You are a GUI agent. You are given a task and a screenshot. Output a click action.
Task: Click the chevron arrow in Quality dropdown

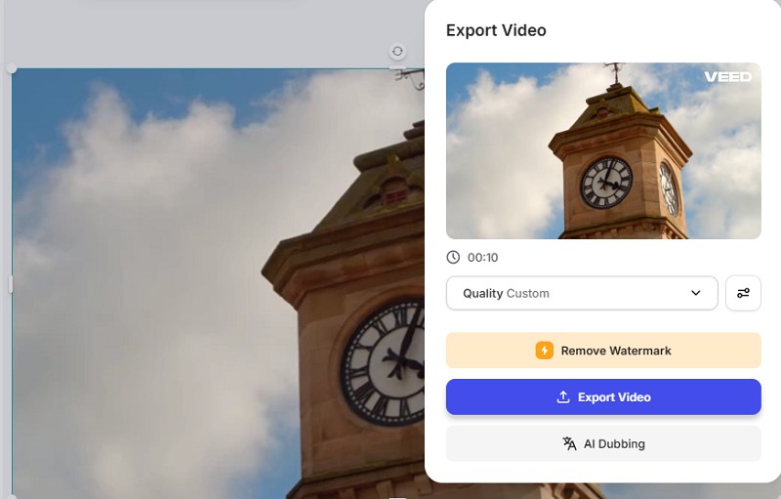point(696,293)
